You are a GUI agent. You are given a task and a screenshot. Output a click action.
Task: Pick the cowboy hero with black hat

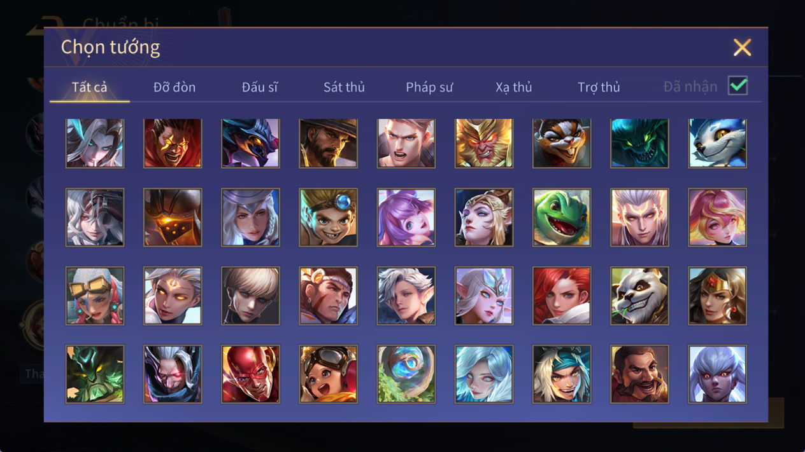[328, 143]
